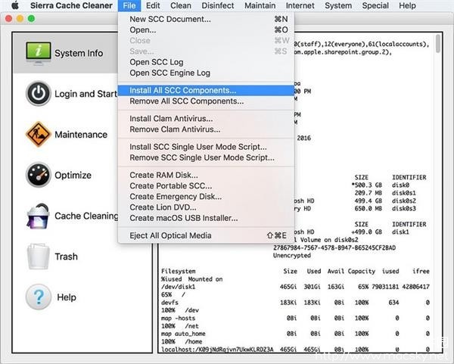
Task: Click the Help sidebar label
Action: click(x=67, y=297)
